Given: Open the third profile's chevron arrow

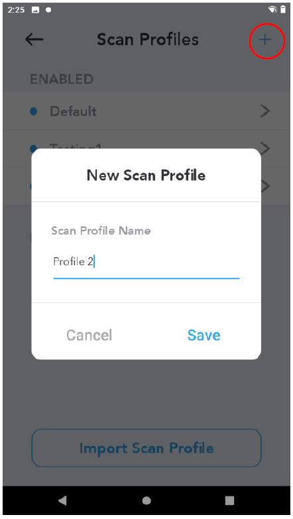Looking at the screenshot, I should pos(265,186).
